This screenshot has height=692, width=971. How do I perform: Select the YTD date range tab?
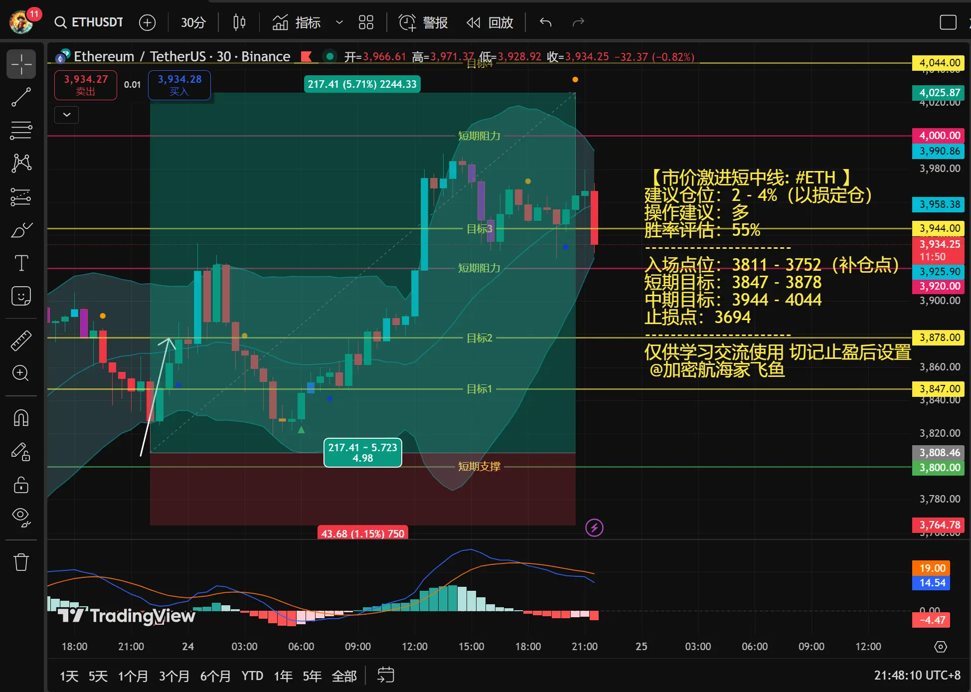(252, 676)
